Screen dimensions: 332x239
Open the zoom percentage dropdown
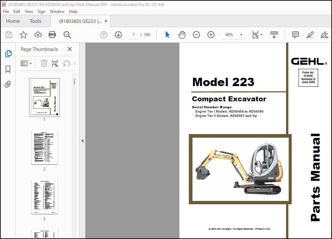241,34
